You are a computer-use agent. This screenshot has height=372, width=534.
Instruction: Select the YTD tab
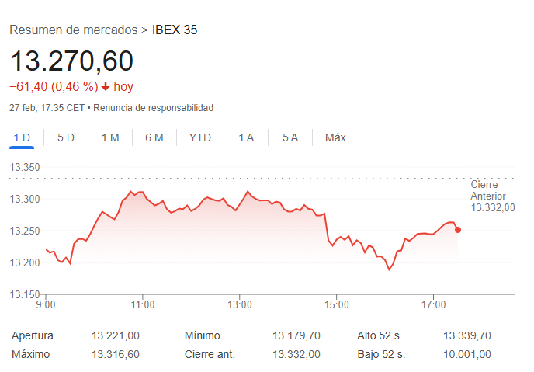[x=200, y=137]
